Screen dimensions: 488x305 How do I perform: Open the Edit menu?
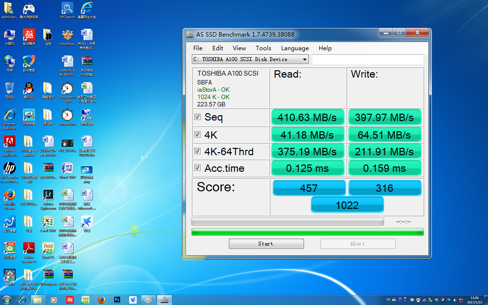pos(218,48)
